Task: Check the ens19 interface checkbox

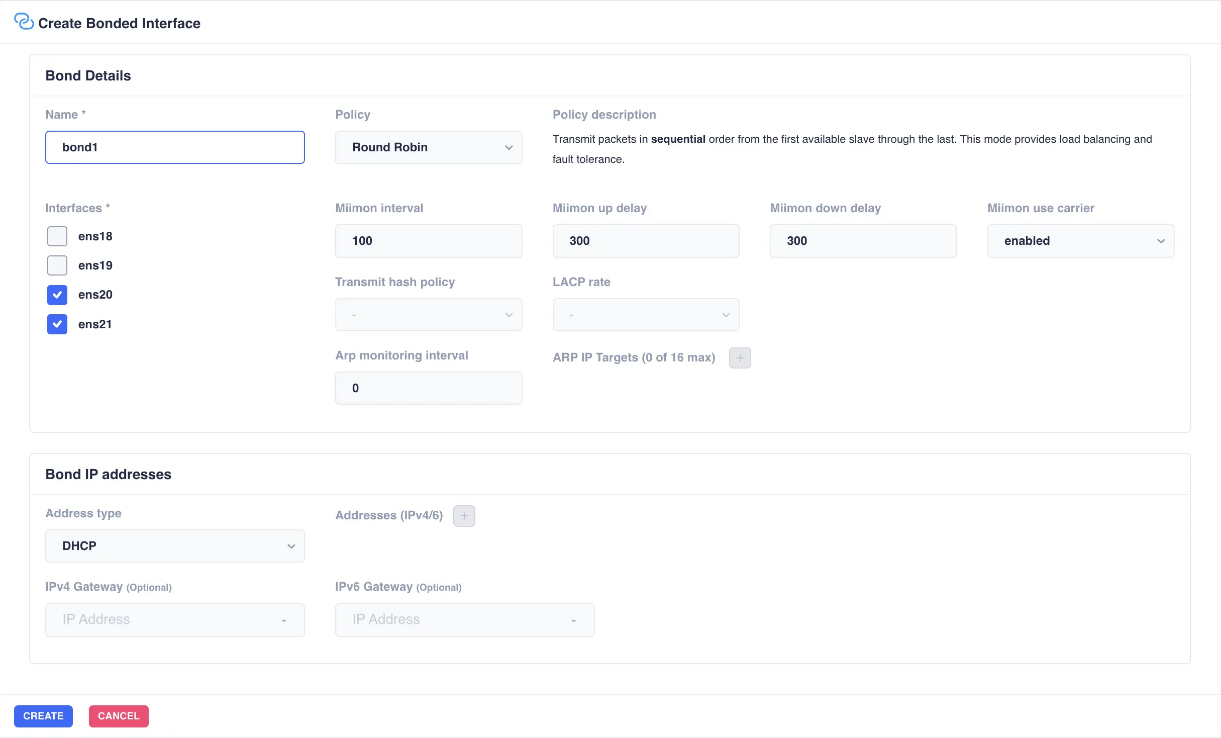Action: pyautogui.click(x=57, y=265)
